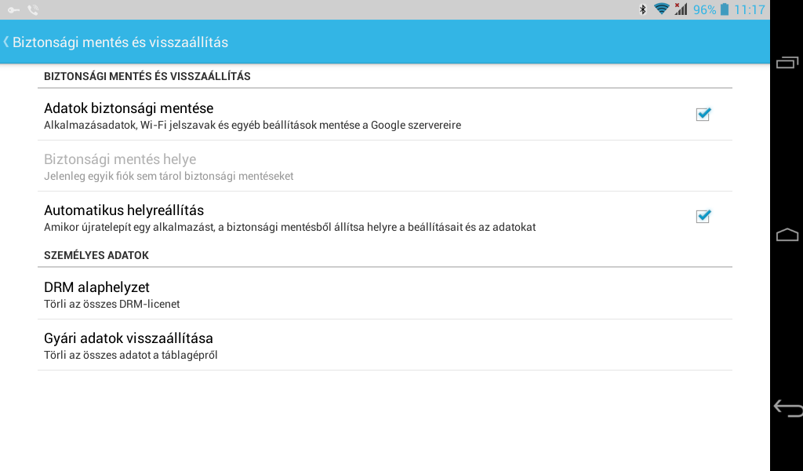Tap the 11:17 clock in status bar

coord(749,9)
